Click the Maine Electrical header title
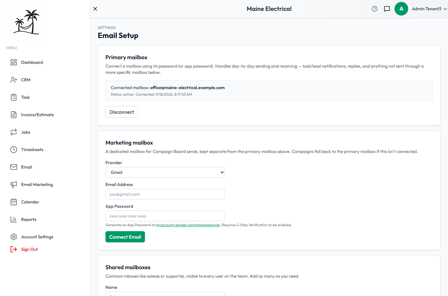The height and width of the screenshot is (296, 448). click(269, 9)
